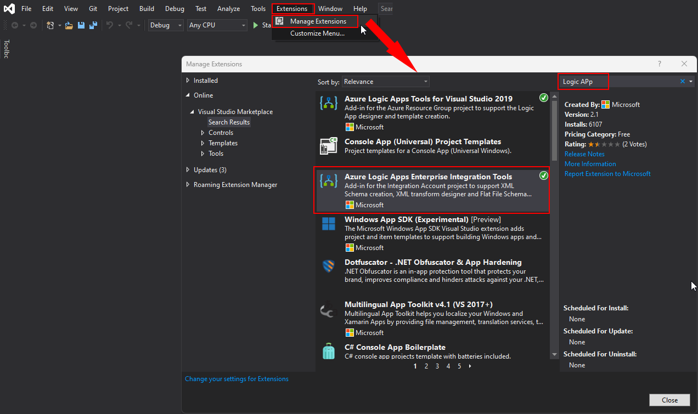
Task: Expand the Roaming Extension Manager node
Action: [x=188, y=185]
